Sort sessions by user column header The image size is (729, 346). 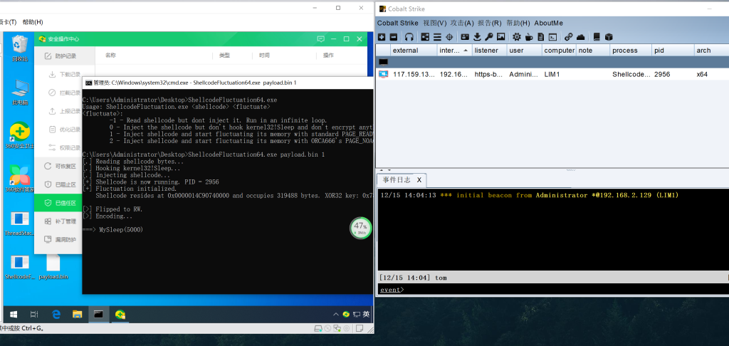[524, 51]
